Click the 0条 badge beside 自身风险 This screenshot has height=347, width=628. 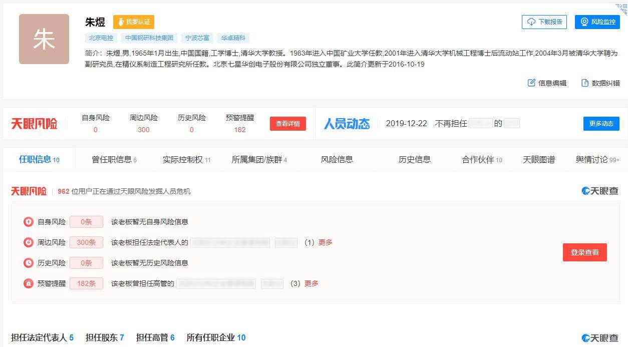(86, 222)
